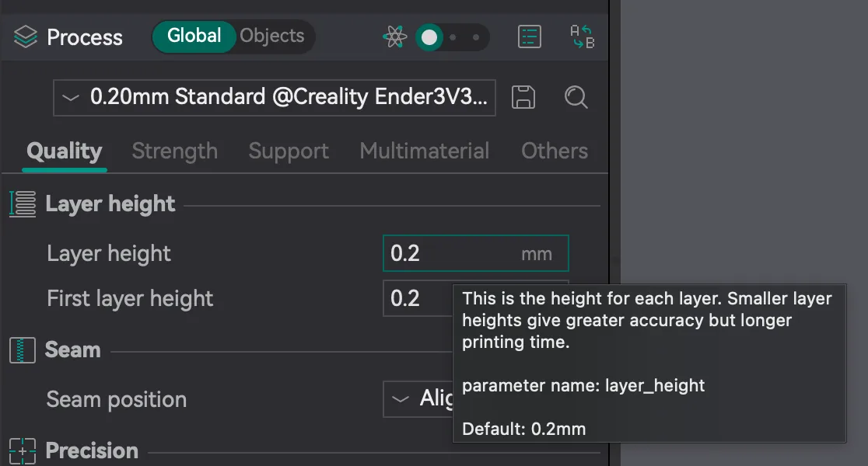
Task: Click the First layer height label
Action: click(x=130, y=299)
